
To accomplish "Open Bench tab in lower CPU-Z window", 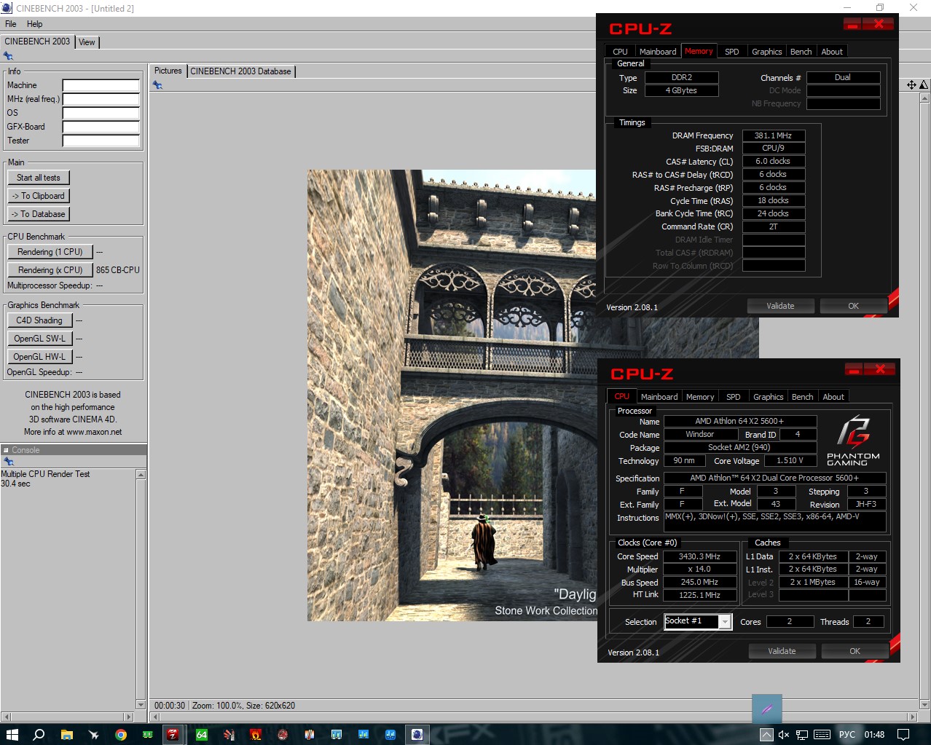I will click(803, 397).
